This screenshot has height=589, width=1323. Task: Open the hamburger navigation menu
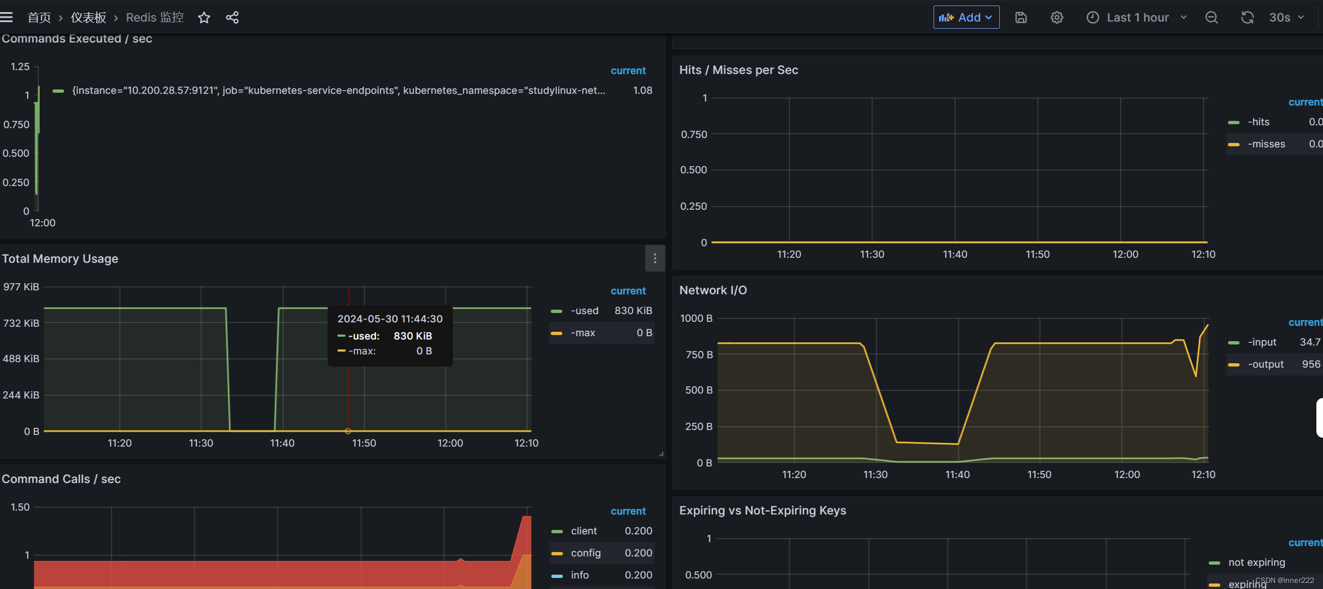point(7,18)
